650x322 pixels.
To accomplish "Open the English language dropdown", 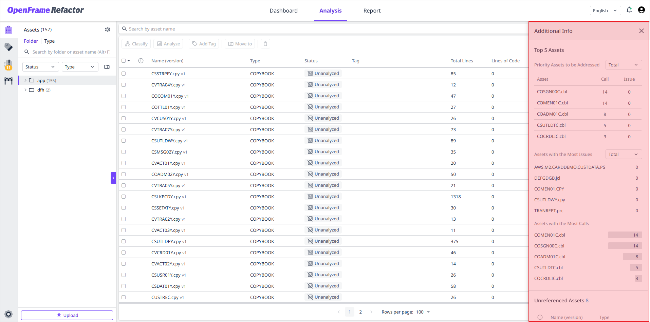I will click(605, 11).
